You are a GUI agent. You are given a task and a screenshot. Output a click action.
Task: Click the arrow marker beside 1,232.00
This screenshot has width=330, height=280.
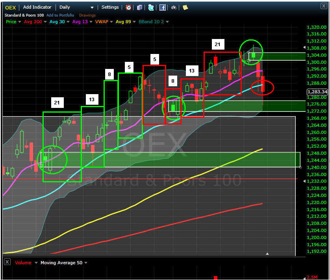click(304, 181)
